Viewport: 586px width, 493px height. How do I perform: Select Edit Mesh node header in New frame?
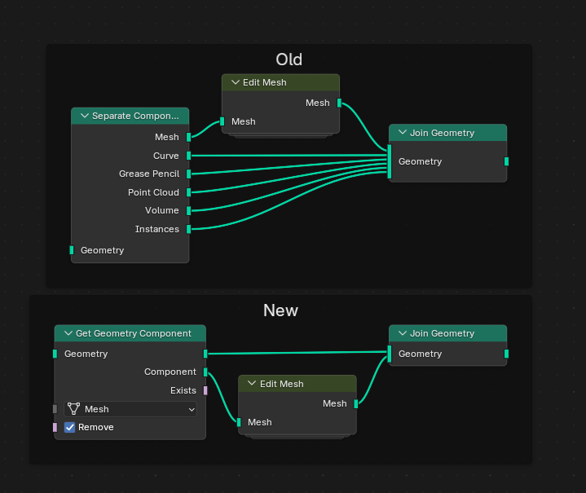(297, 384)
